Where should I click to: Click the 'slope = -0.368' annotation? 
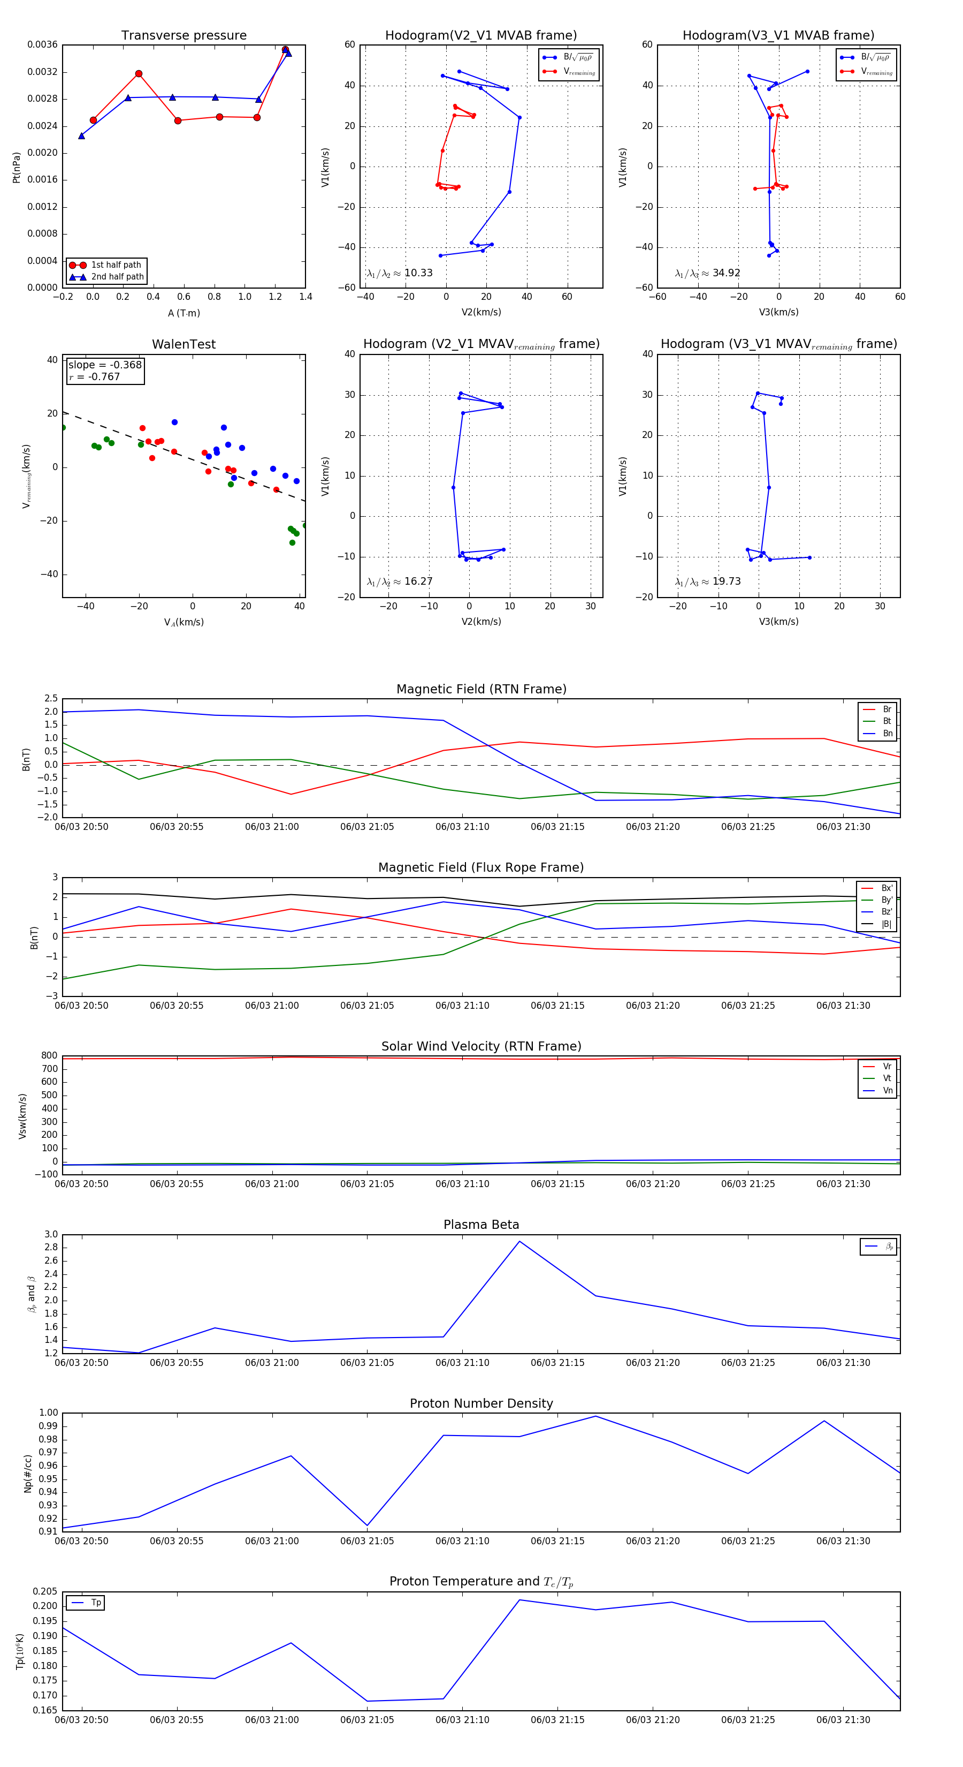click(x=105, y=365)
